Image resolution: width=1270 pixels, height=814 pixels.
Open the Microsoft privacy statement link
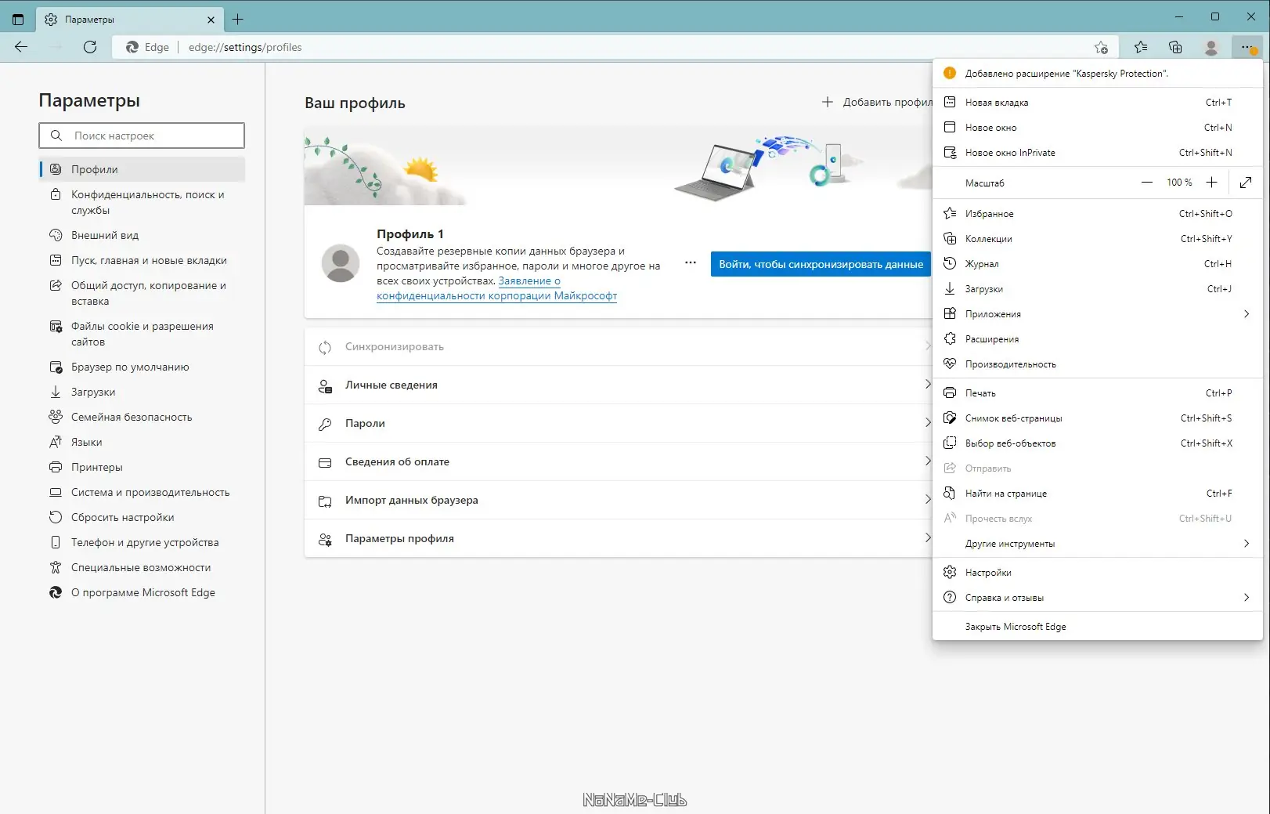tap(496, 288)
